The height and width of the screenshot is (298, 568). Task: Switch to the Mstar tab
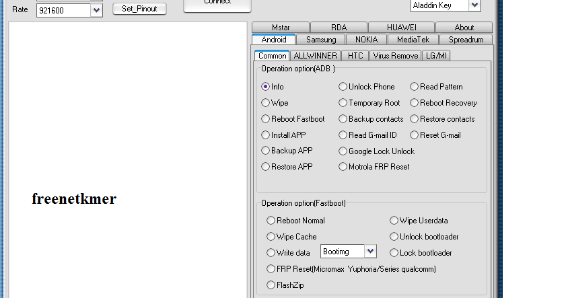click(x=281, y=28)
